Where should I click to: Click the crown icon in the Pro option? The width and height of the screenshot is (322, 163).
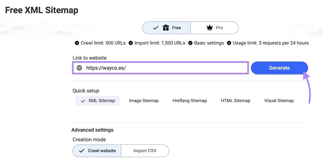click(x=210, y=28)
